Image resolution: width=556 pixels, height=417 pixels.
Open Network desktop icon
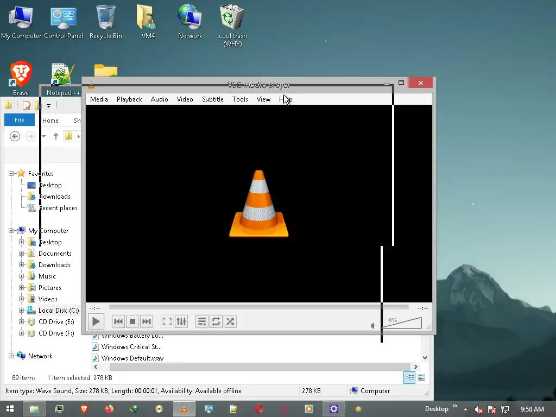pos(190,22)
